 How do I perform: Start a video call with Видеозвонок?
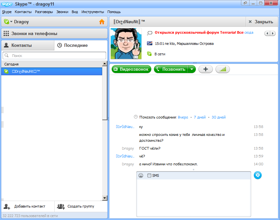click(x=131, y=69)
